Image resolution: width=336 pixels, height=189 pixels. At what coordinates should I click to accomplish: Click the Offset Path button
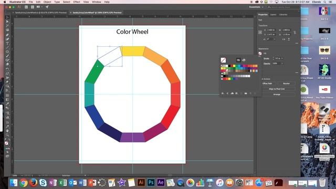pyautogui.click(x=267, y=83)
